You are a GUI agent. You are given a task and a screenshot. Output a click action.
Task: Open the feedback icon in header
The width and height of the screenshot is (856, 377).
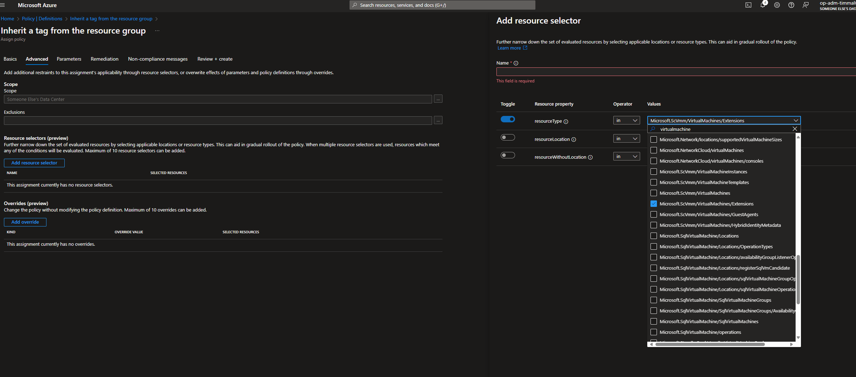(806, 5)
